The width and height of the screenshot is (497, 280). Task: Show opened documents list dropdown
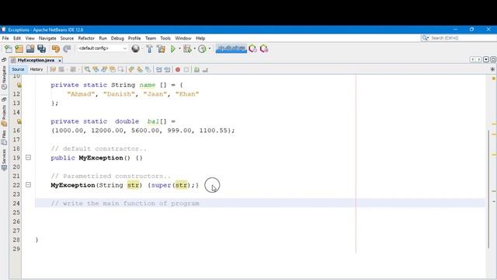tap(486, 59)
